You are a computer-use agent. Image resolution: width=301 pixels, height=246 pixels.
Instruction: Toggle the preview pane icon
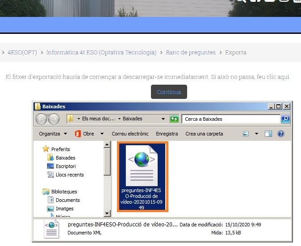pos(268,134)
